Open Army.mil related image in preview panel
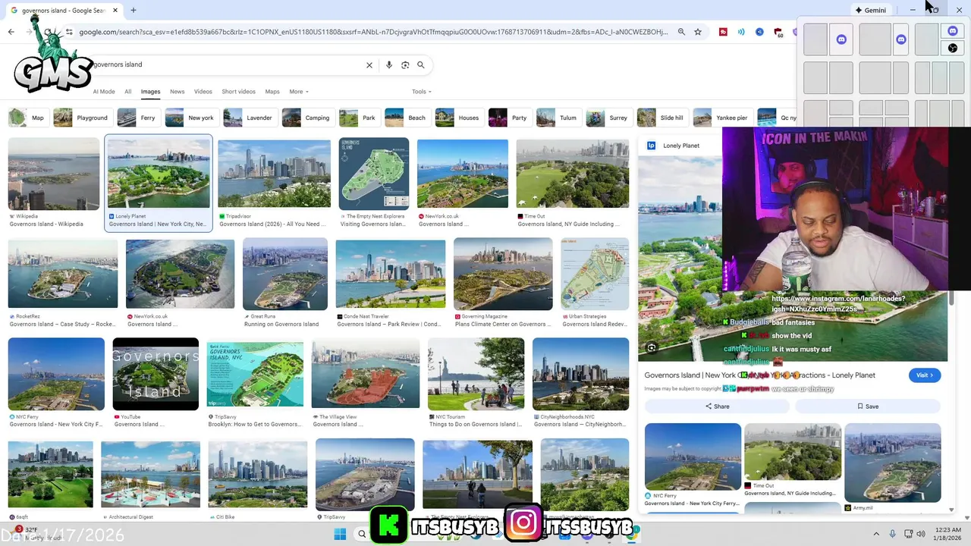The height and width of the screenshot is (546, 971). click(x=893, y=463)
